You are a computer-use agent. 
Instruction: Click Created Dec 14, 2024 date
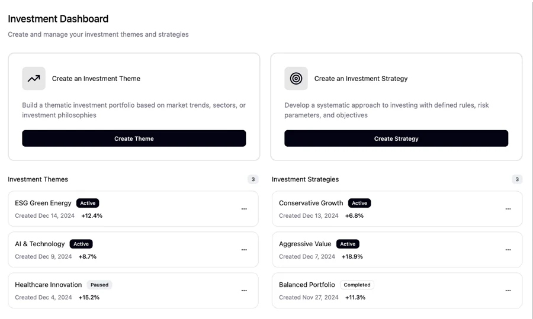44,215
